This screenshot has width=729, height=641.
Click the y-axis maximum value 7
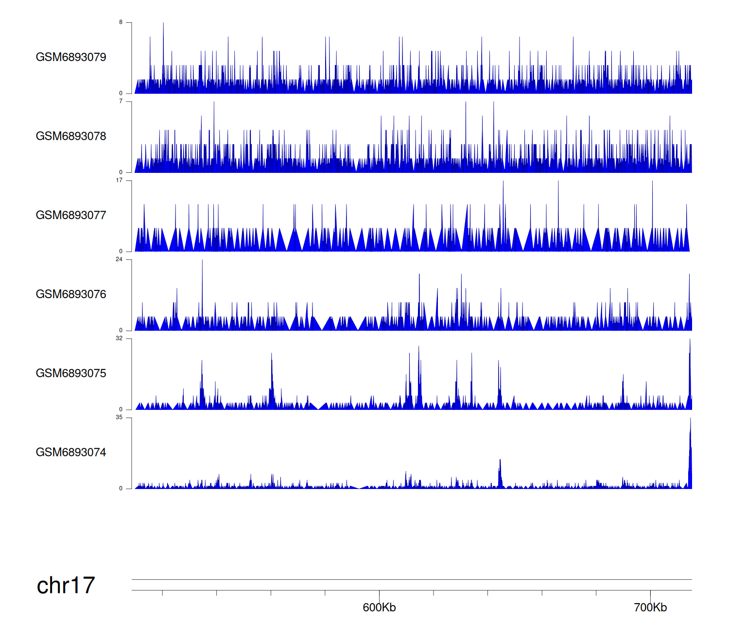pos(121,101)
